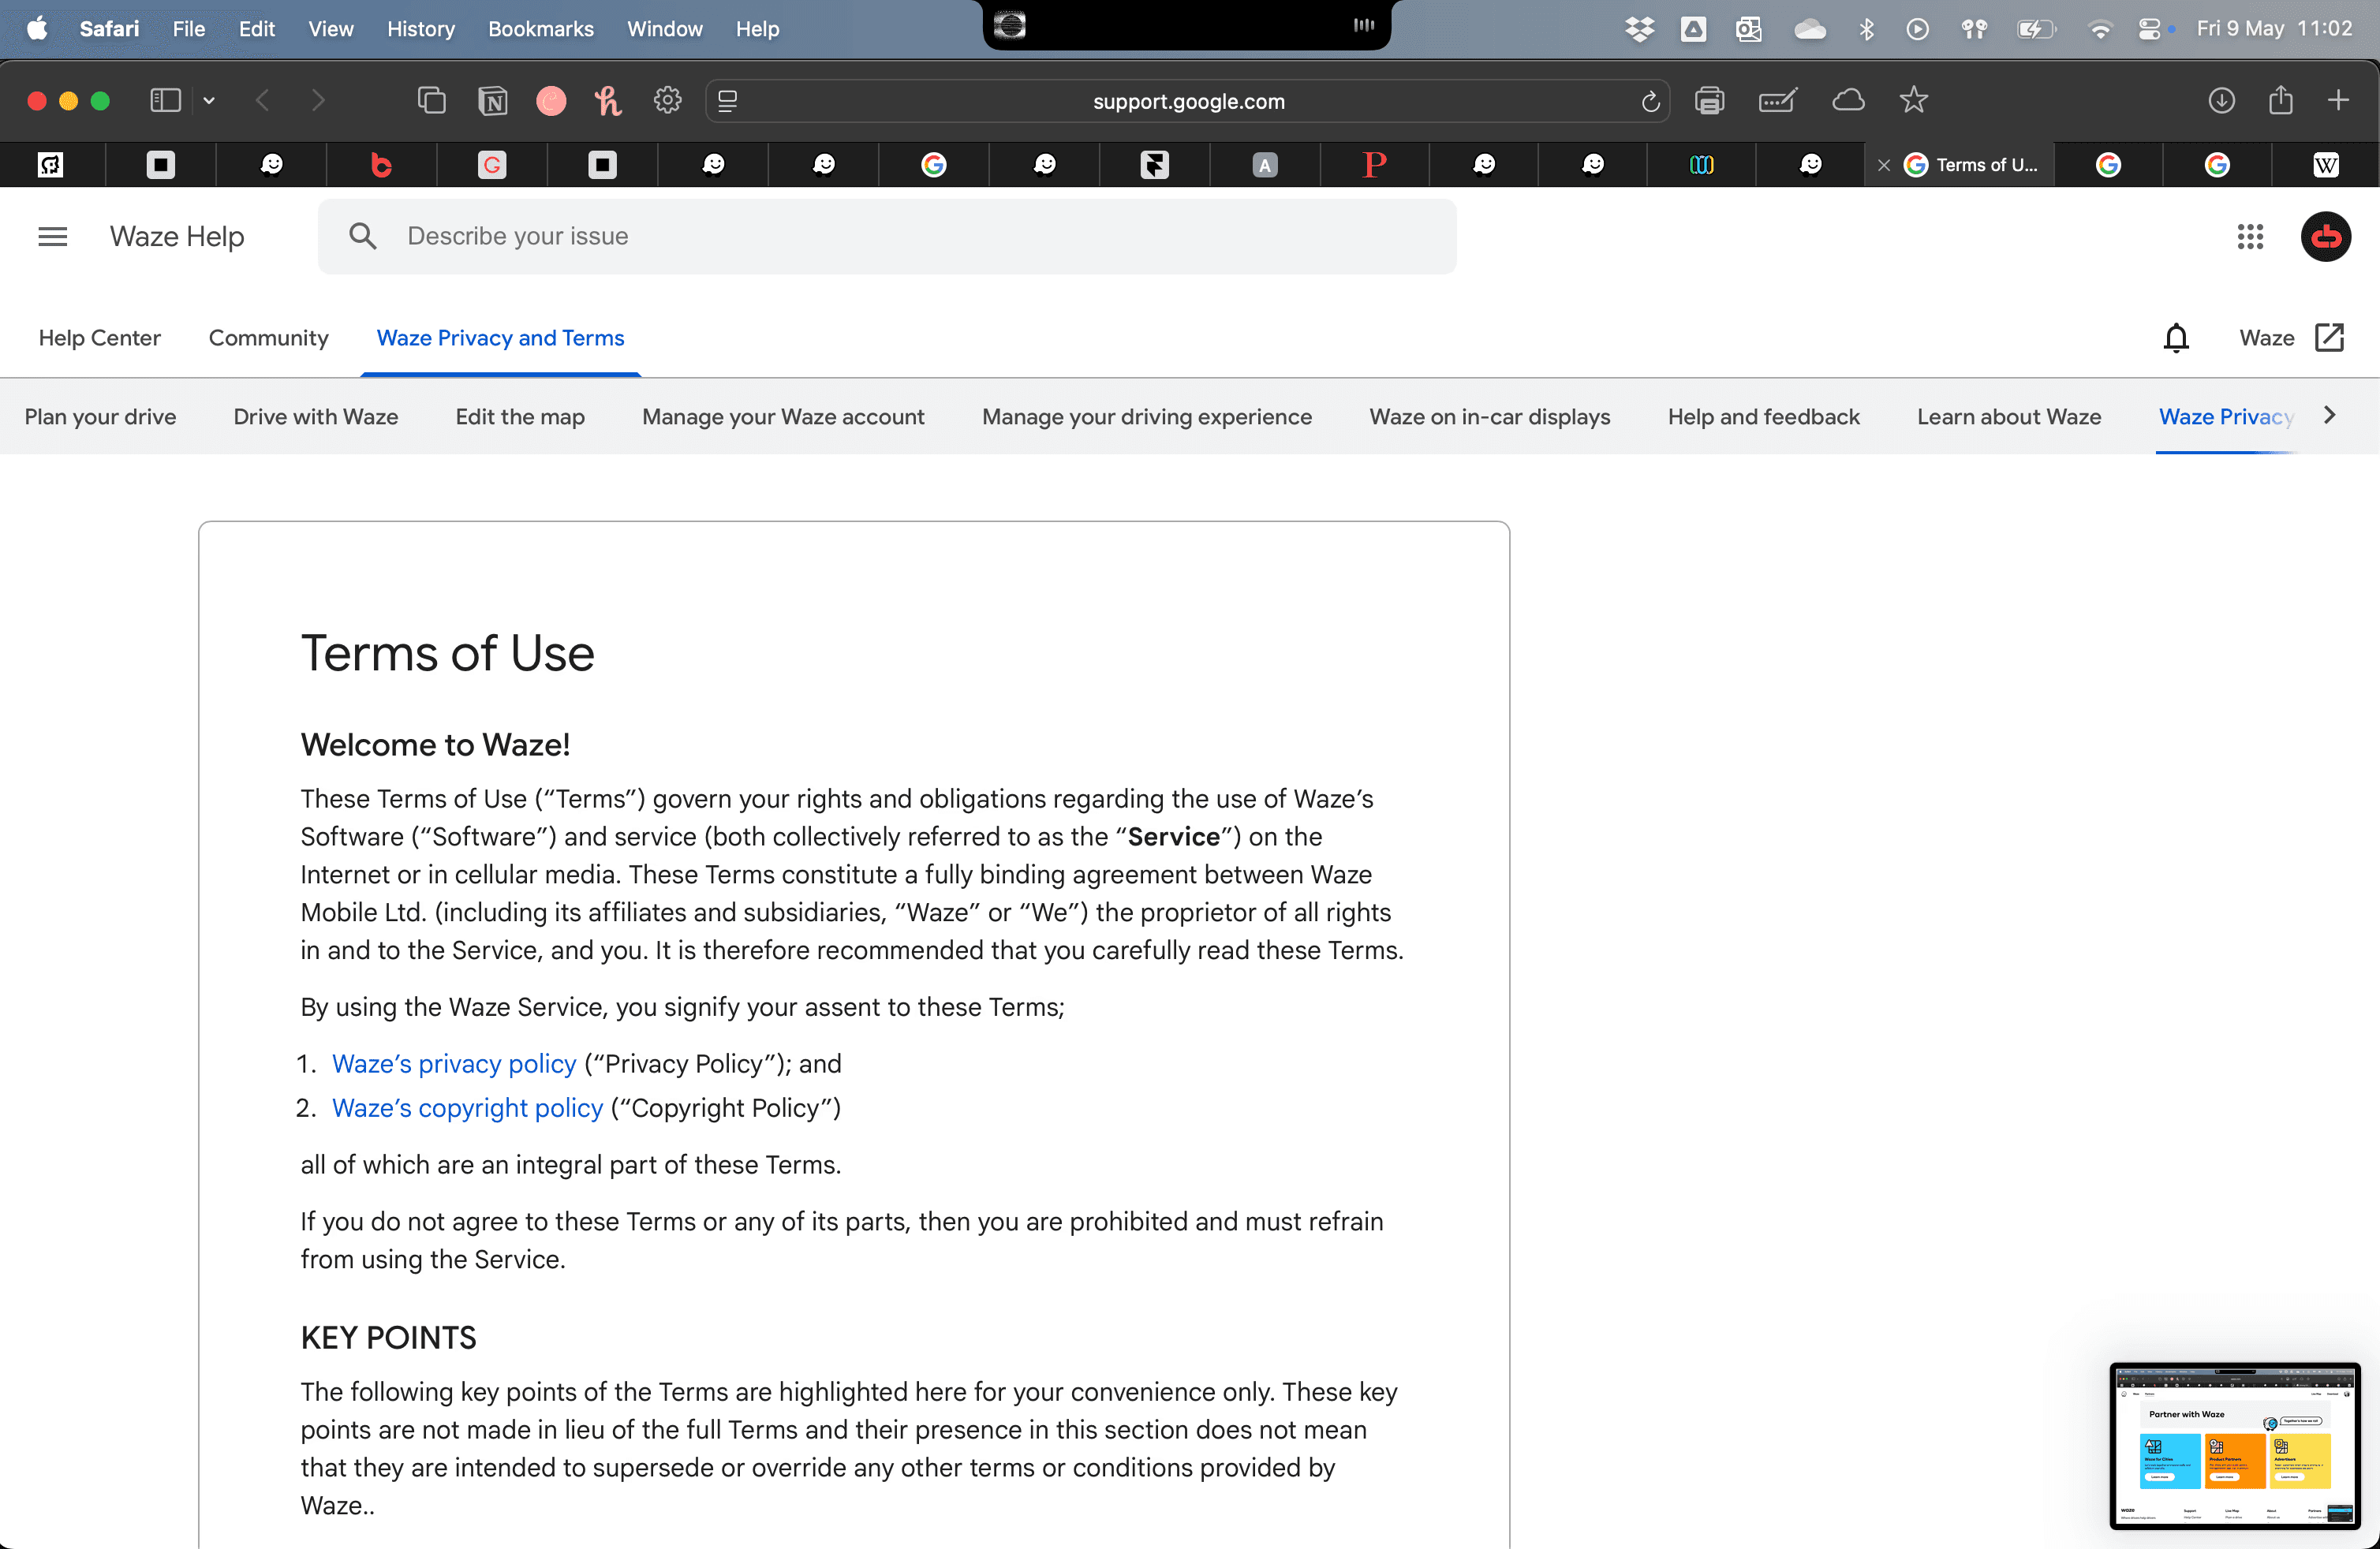Image resolution: width=2380 pixels, height=1549 pixels.
Task: Show Safari downloads icon
Action: (x=2221, y=100)
